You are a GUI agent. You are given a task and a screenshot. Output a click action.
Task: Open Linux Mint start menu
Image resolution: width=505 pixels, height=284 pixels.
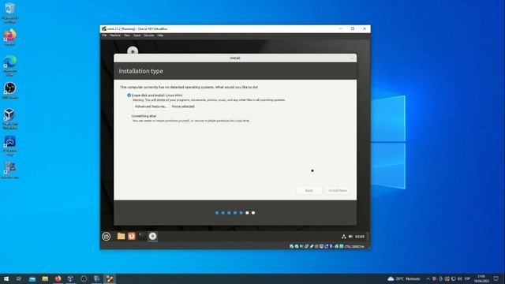(107, 237)
